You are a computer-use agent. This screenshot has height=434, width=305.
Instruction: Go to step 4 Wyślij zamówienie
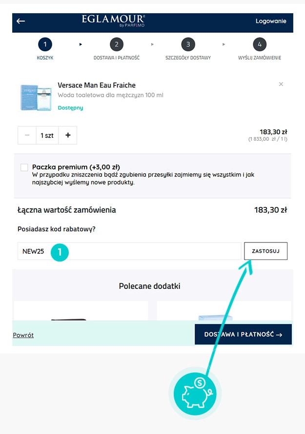point(260,45)
